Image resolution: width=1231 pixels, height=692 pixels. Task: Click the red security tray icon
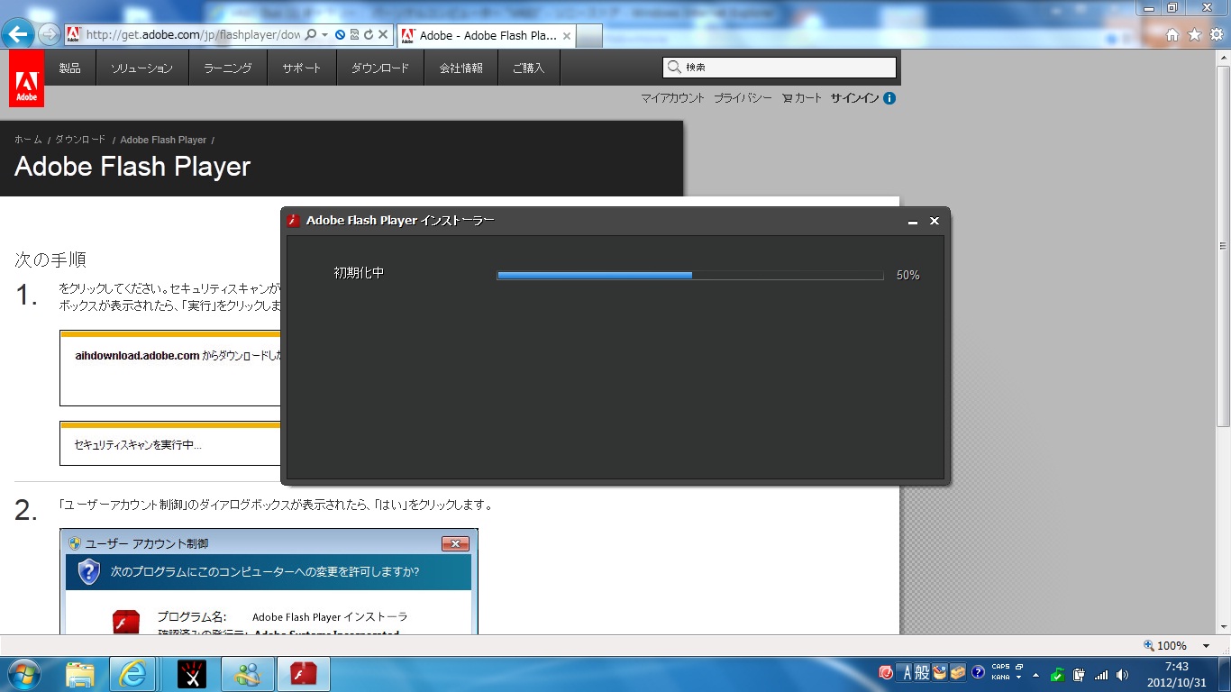pyautogui.click(x=886, y=672)
